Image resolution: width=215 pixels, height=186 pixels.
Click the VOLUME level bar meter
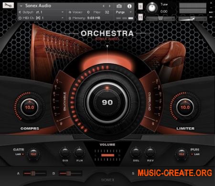107,155
